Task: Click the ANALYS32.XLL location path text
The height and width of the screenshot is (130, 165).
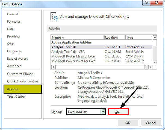Action: coord(113,89)
